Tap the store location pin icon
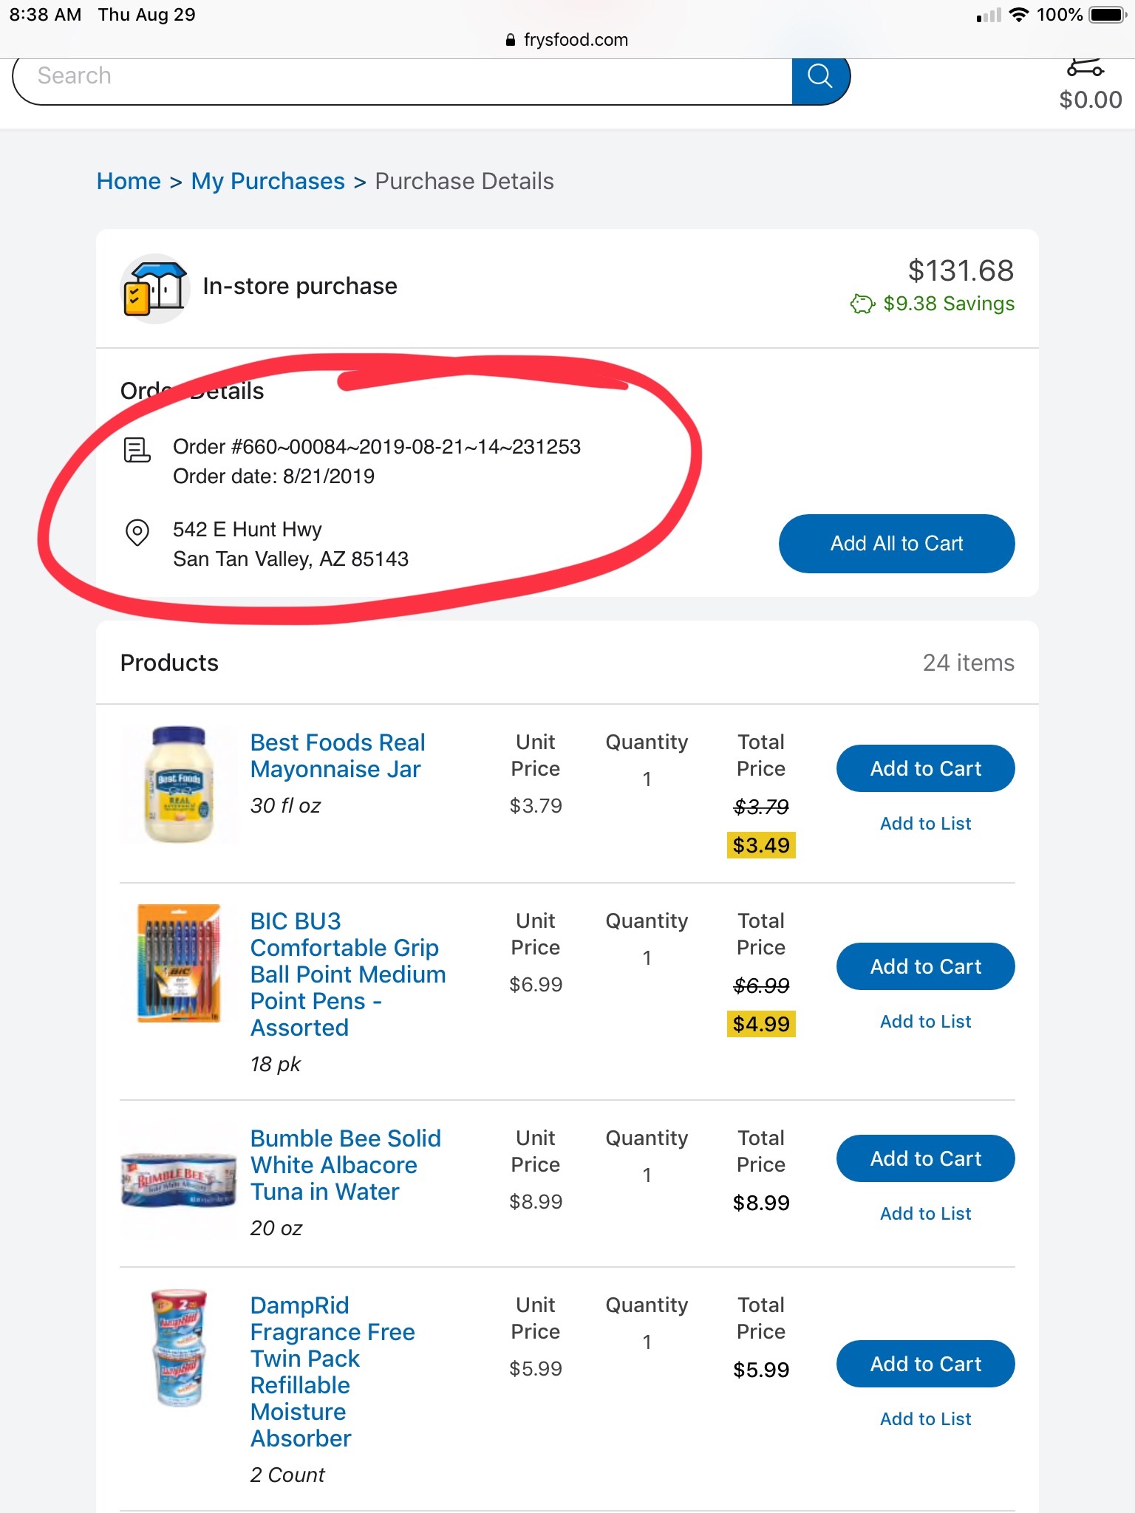1135x1513 pixels. tap(137, 532)
